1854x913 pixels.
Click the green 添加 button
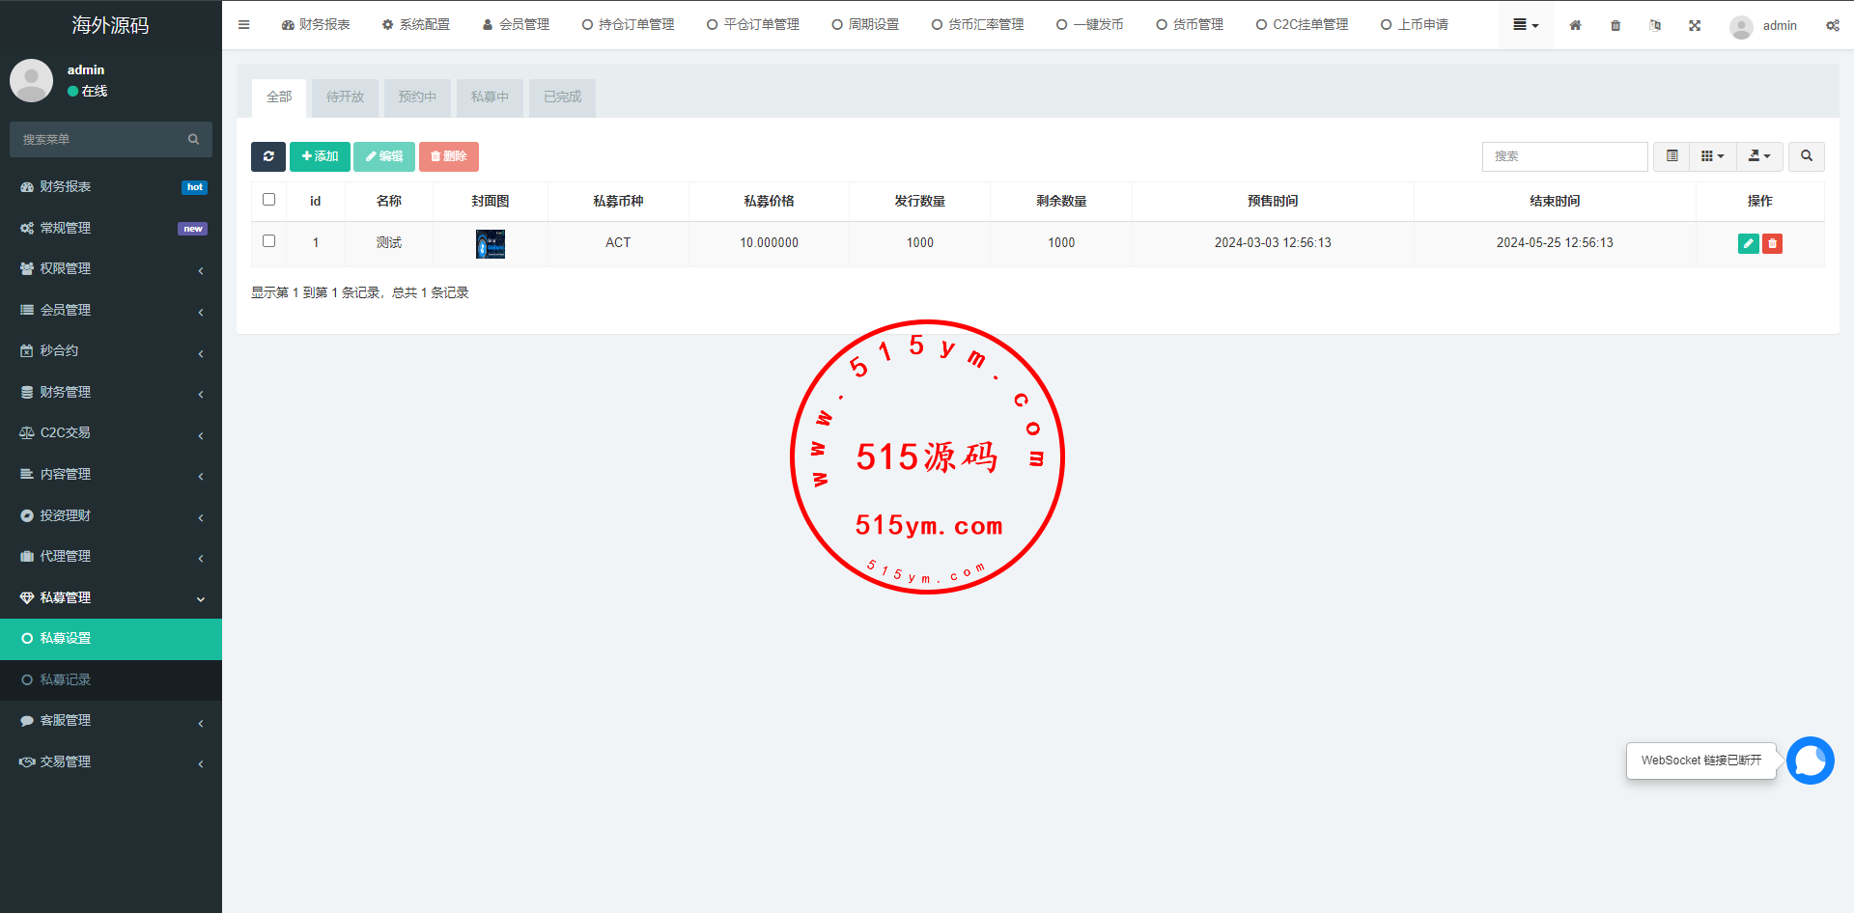[320, 156]
